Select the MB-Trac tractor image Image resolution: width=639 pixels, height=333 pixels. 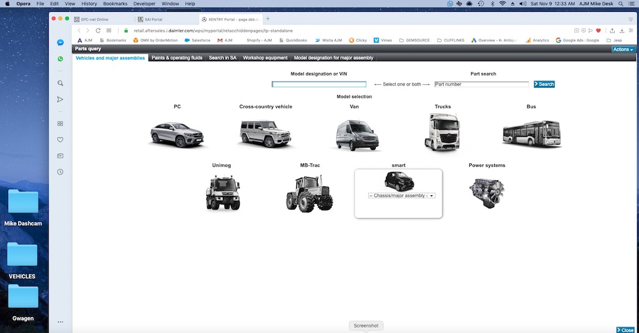(x=310, y=193)
